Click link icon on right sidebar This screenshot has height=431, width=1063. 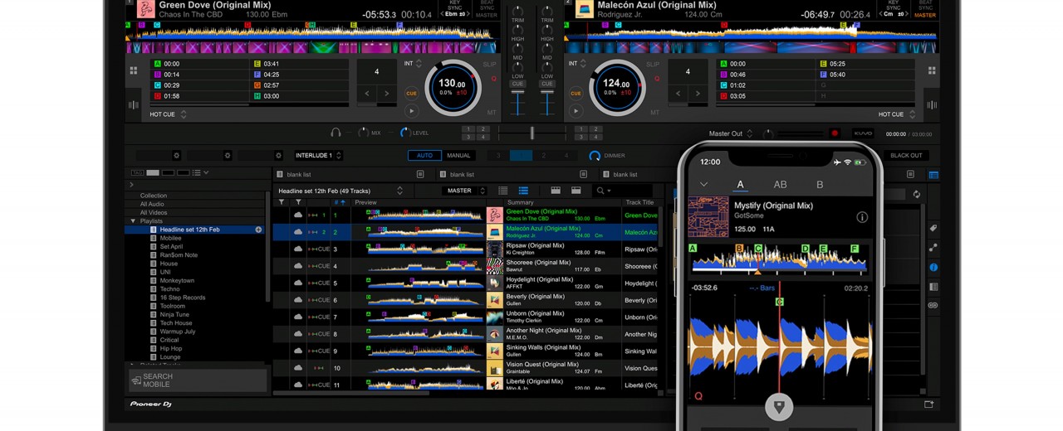[x=933, y=305]
